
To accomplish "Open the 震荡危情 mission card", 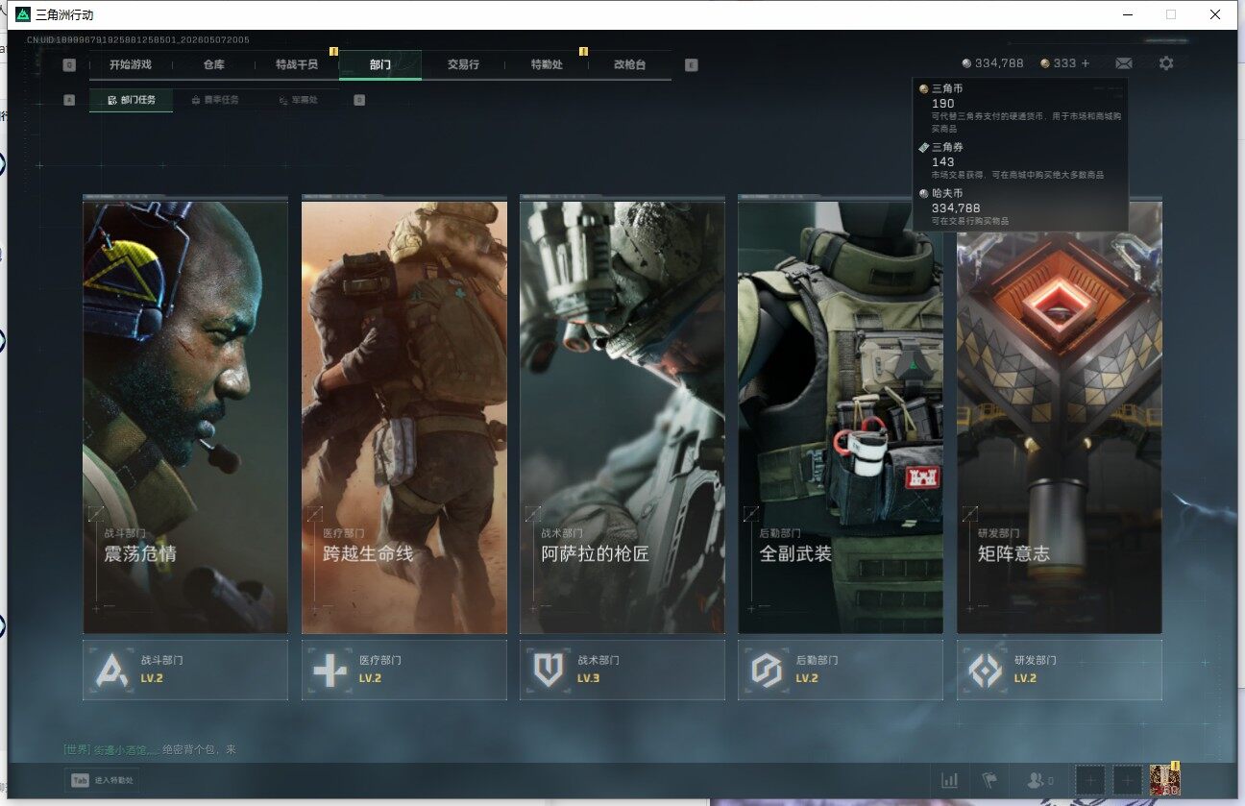I will click(x=185, y=417).
